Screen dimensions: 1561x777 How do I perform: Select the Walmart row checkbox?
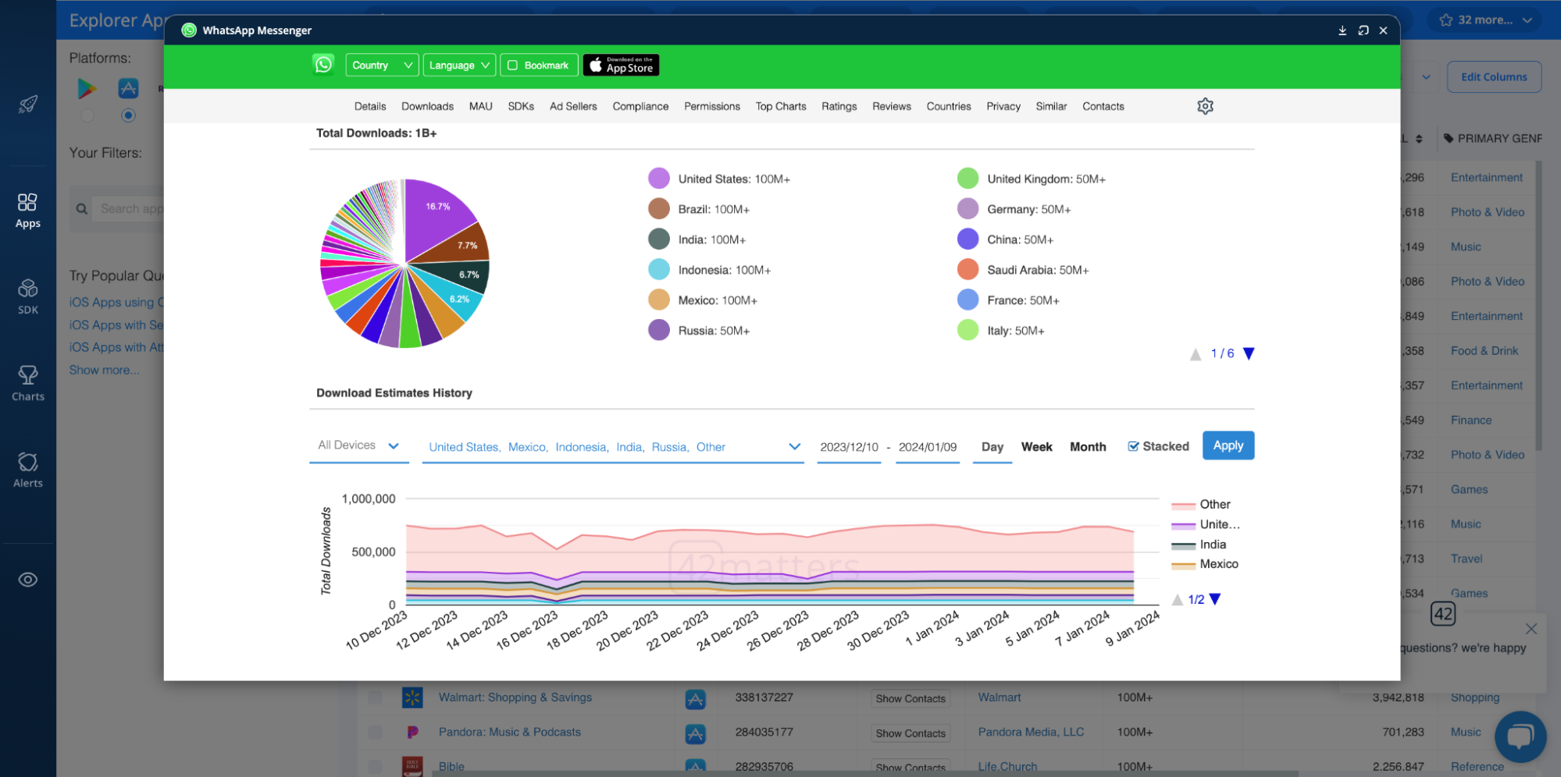tap(375, 697)
